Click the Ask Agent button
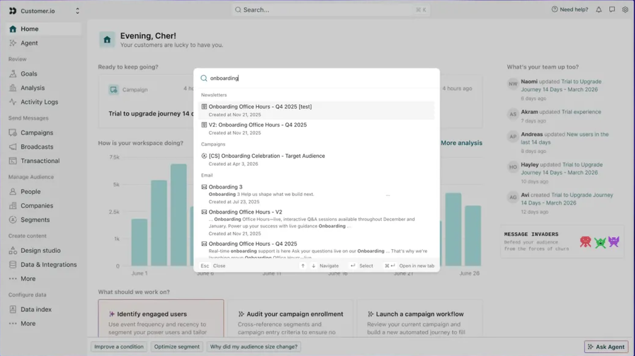This screenshot has width=635, height=356. click(x=606, y=347)
